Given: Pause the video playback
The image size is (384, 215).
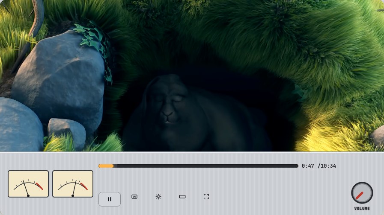Looking at the screenshot, I should click(x=110, y=199).
